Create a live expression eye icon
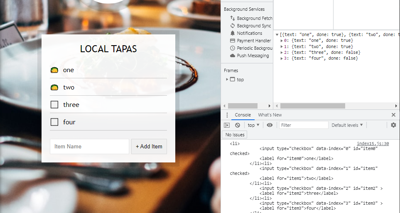Image resolution: width=400 pixels, height=213 pixels. [x=270, y=125]
